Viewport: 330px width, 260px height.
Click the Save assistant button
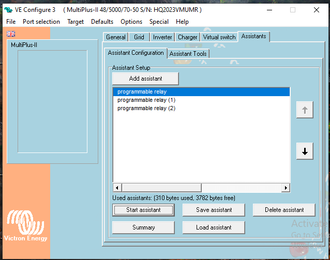(x=214, y=210)
